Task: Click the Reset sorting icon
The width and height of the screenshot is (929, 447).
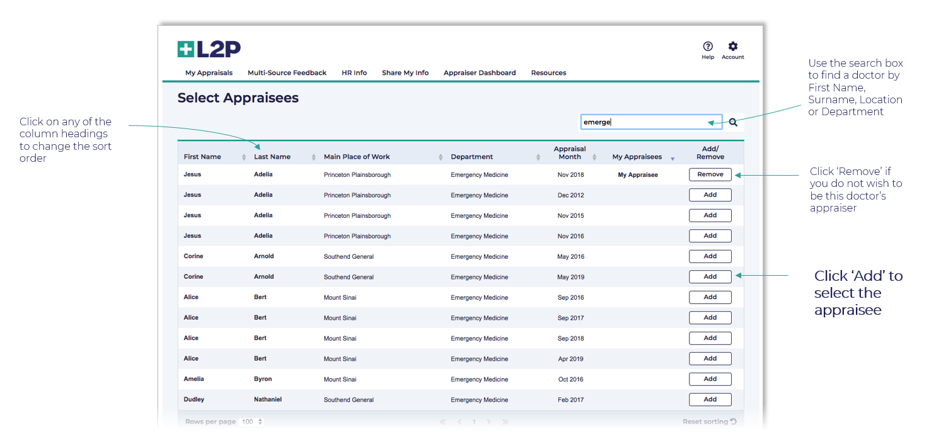Action: (733, 422)
